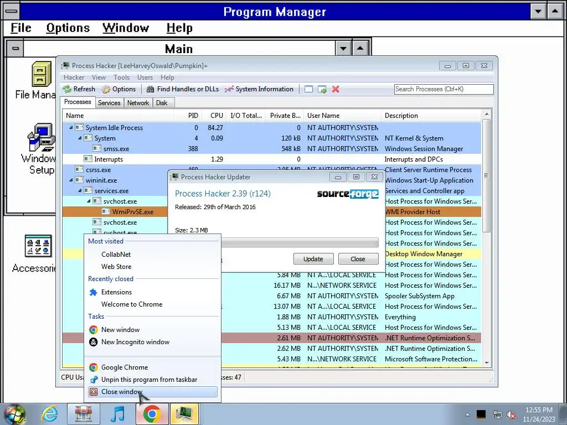Image resolution: width=567 pixels, height=425 pixels.
Task: Click the Process Hacker taskbar icon
Action: [184, 414]
